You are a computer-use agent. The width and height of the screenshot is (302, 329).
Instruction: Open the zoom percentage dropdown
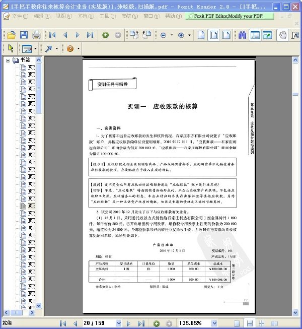pos(214,323)
